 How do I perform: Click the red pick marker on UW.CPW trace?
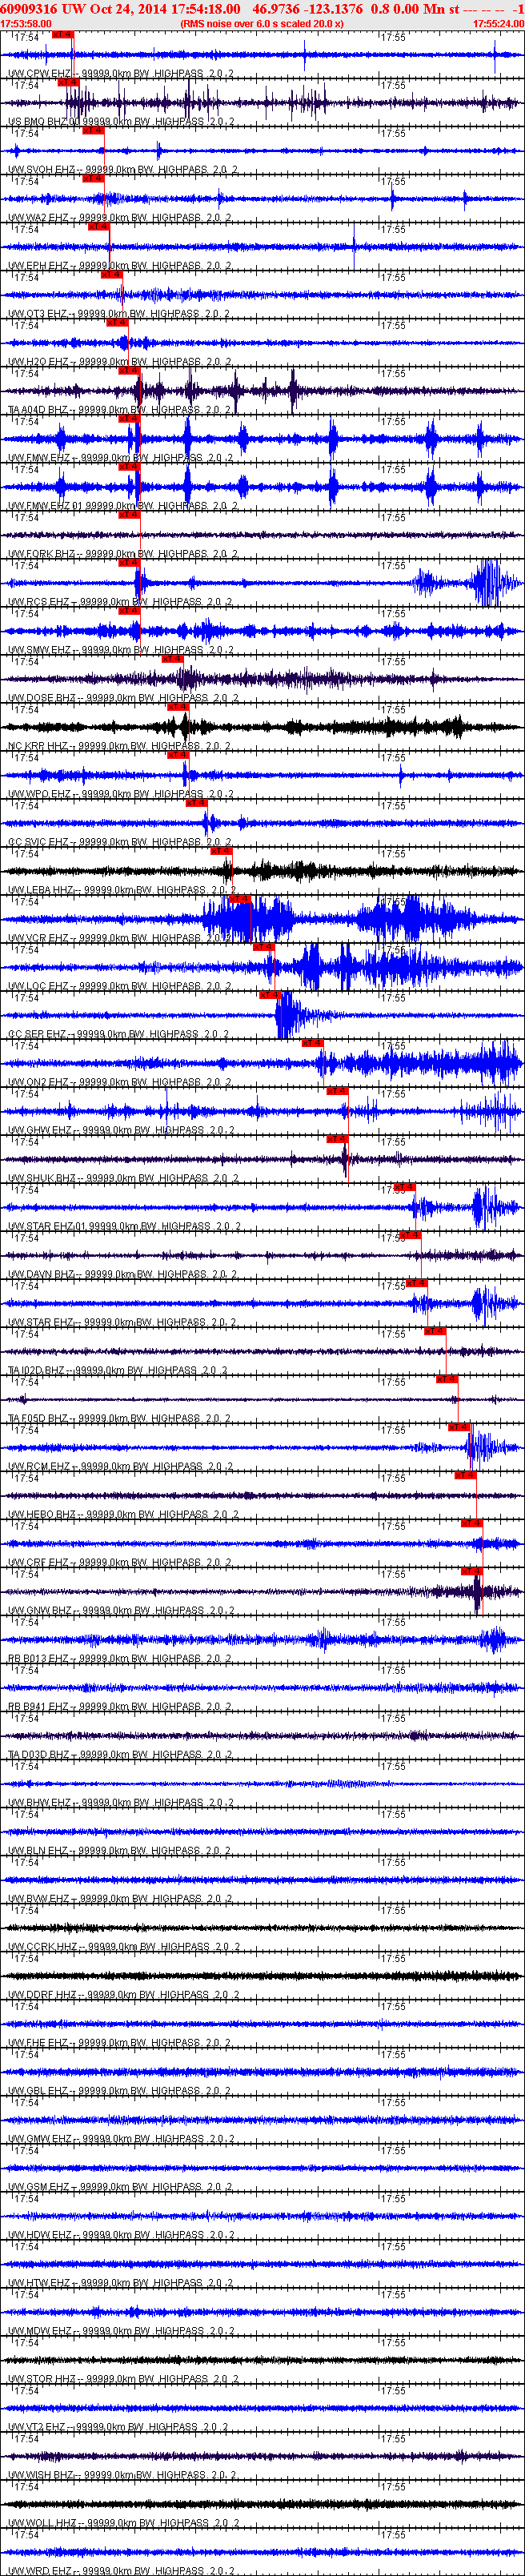[x=62, y=34]
